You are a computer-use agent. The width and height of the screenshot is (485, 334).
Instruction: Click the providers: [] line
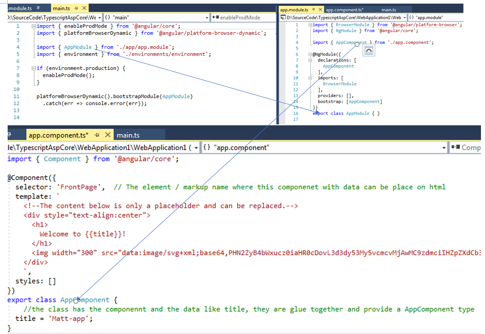[335, 96]
